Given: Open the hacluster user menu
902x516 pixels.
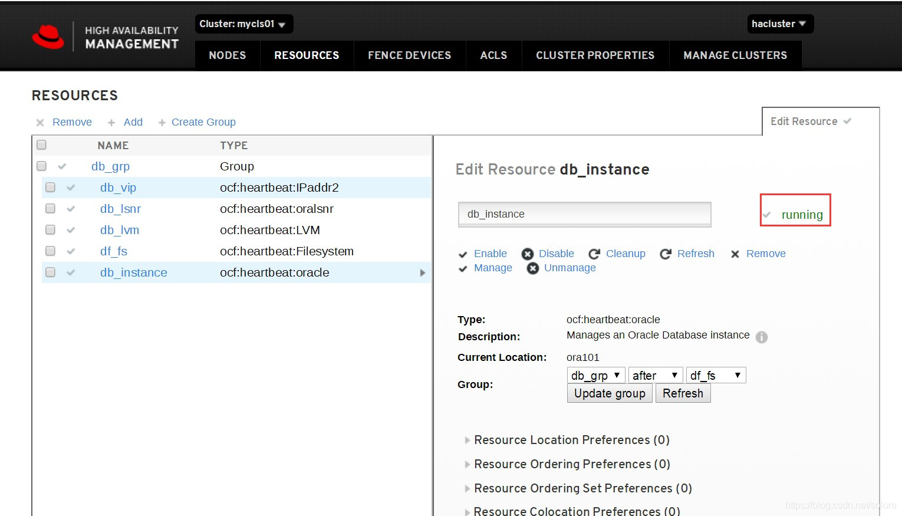Looking at the screenshot, I should click(x=779, y=24).
